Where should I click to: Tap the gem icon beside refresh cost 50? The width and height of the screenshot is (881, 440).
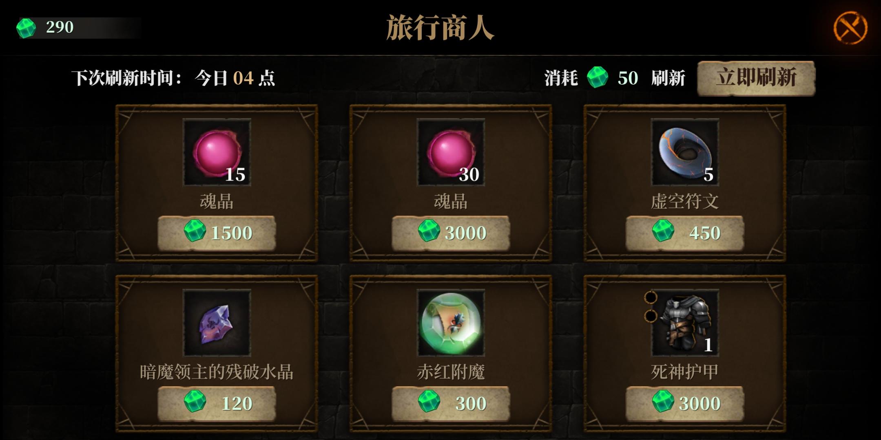click(x=598, y=77)
